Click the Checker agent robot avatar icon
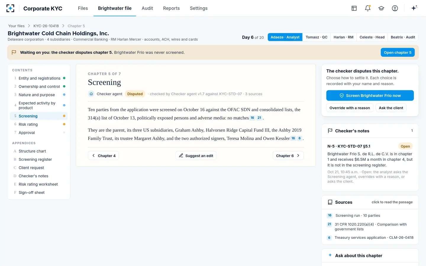Screen dimensions: 426x266 coord(91,94)
